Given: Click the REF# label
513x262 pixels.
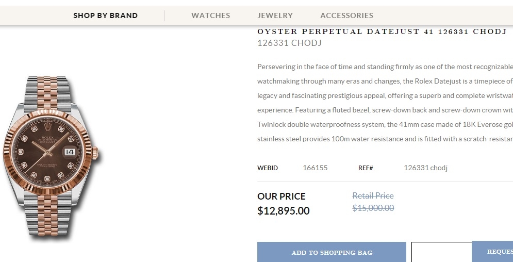Looking at the screenshot, I should click(366, 168).
